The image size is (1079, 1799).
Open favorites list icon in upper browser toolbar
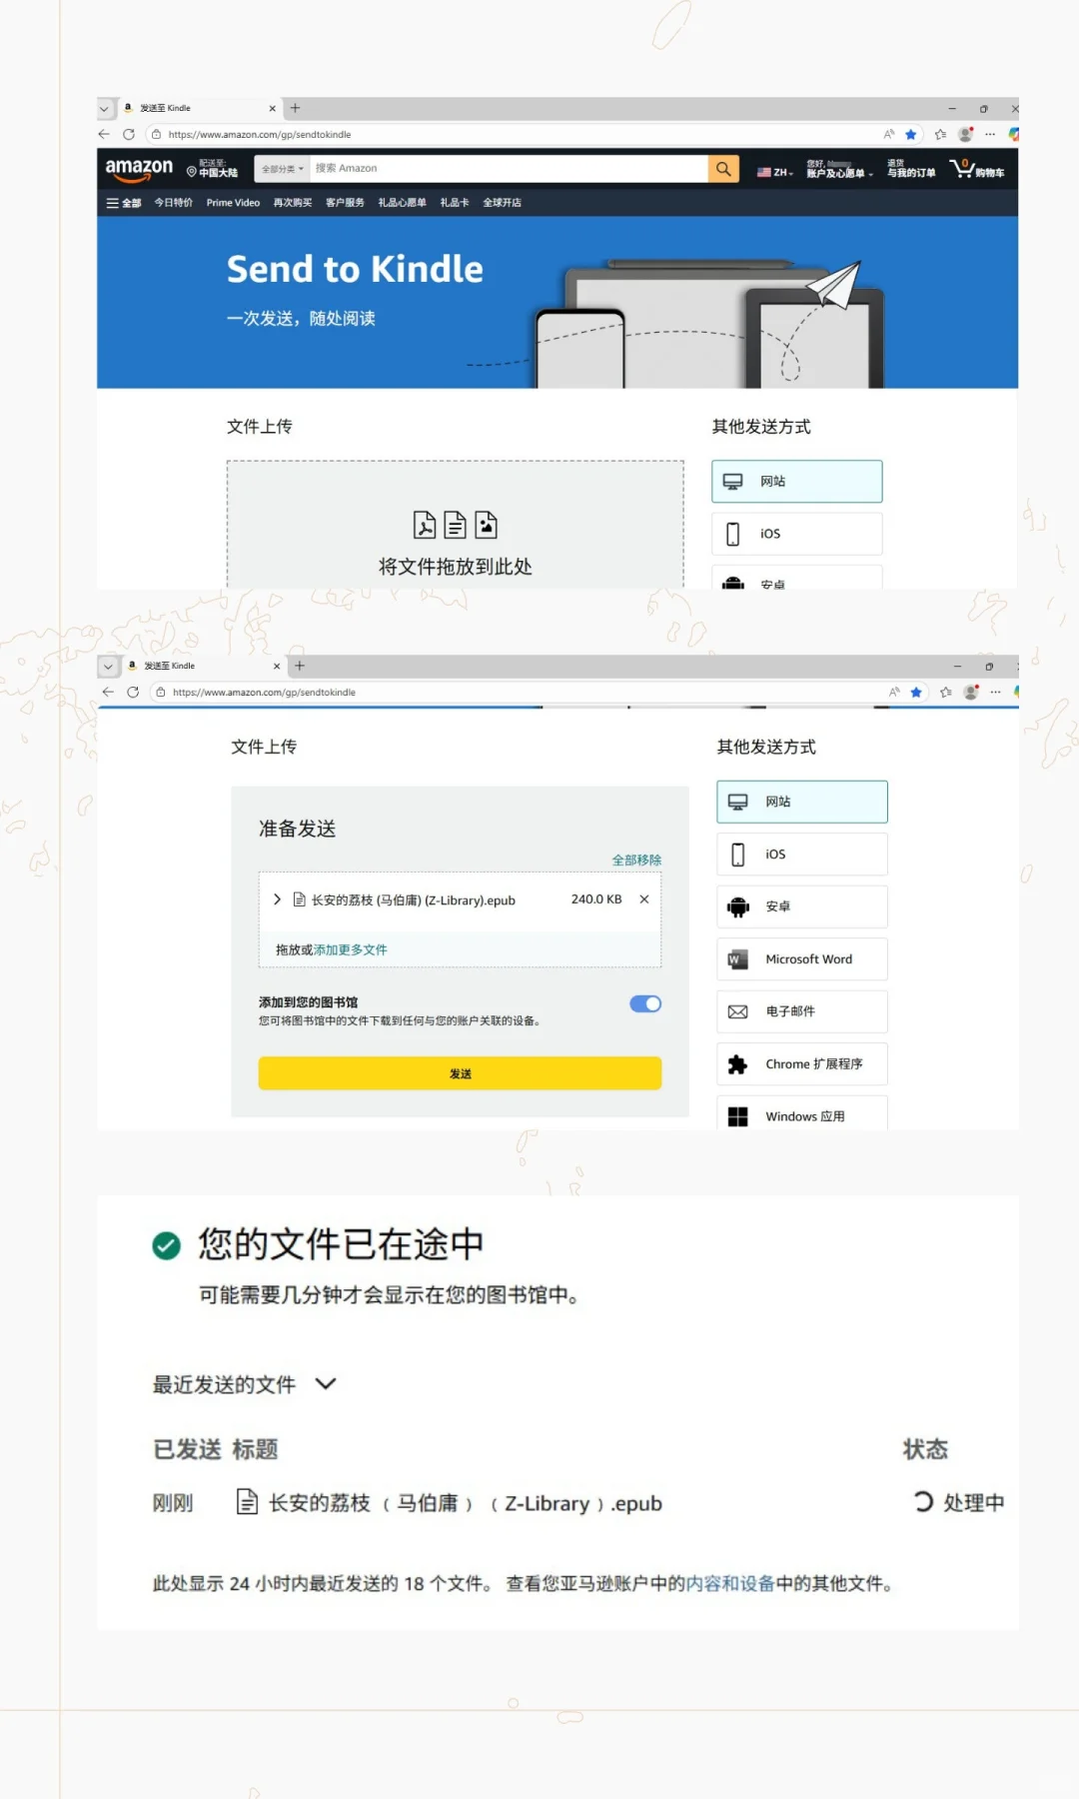940,134
